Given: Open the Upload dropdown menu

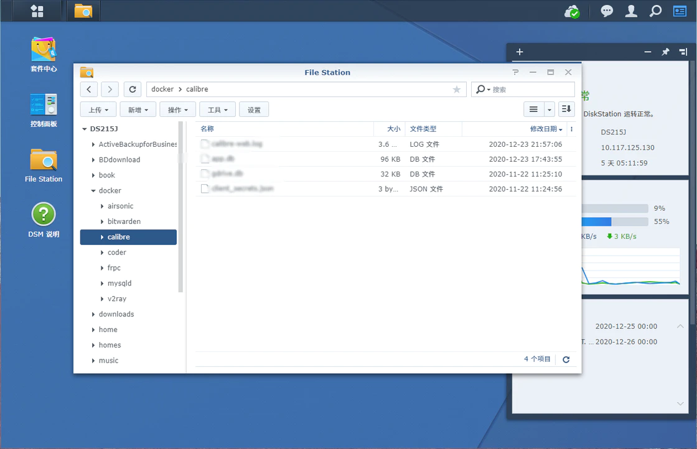Looking at the screenshot, I should point(98,110).
